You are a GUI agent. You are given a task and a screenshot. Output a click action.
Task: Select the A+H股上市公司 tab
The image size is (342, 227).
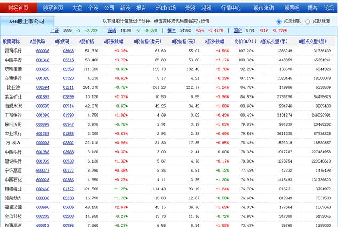pyautogui.click(x=27, y=21)
